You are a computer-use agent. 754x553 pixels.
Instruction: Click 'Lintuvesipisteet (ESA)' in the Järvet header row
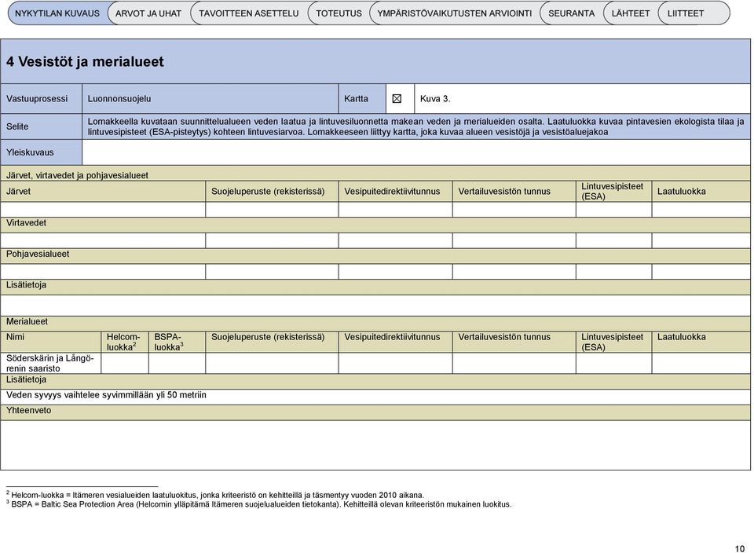coord(612,192)
